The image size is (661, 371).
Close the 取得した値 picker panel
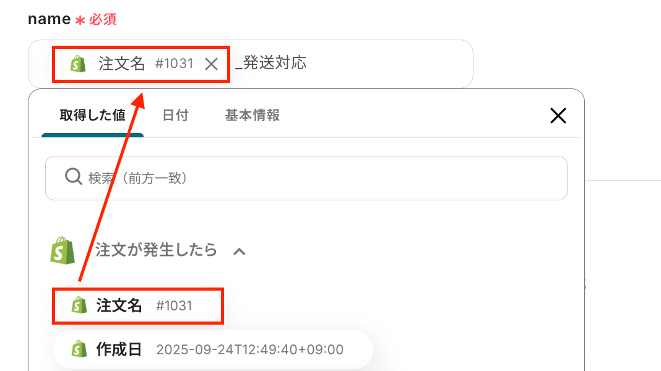tap(558, 116)
